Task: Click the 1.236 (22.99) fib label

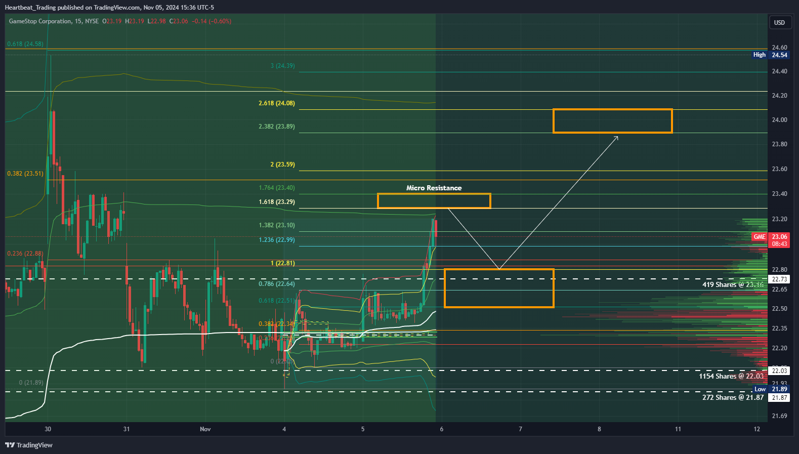Action: (277, 240)
